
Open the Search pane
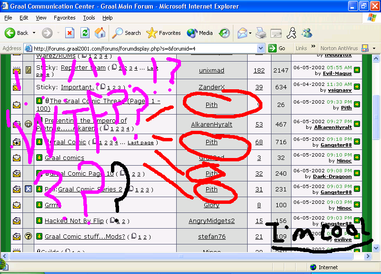(127, 33)
